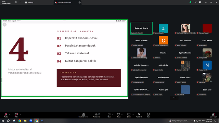This screenshot has height=123, width=219.
Task: Switch to the Meeting tab
Action: pos(29,2)
